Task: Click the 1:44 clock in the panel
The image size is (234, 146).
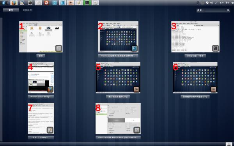Action: [225, 3]
